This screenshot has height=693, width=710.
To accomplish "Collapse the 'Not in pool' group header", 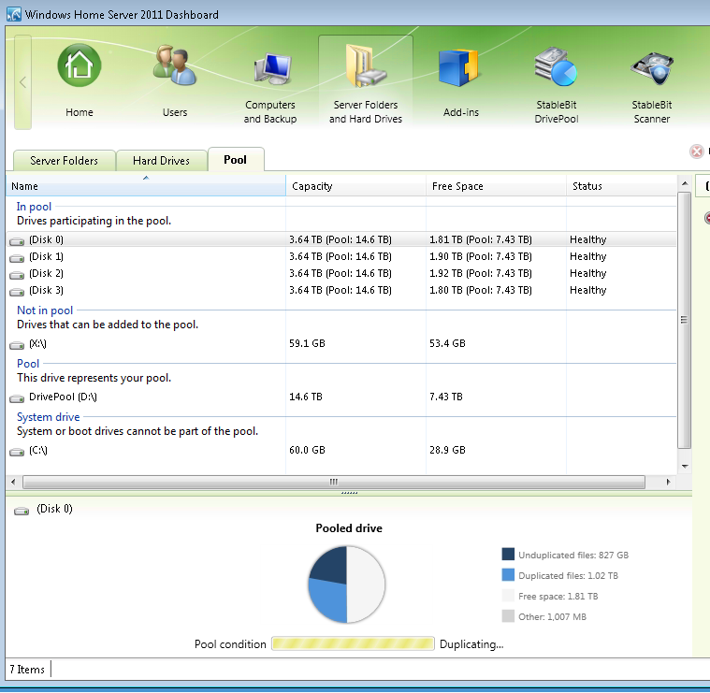I will [45, 310].
